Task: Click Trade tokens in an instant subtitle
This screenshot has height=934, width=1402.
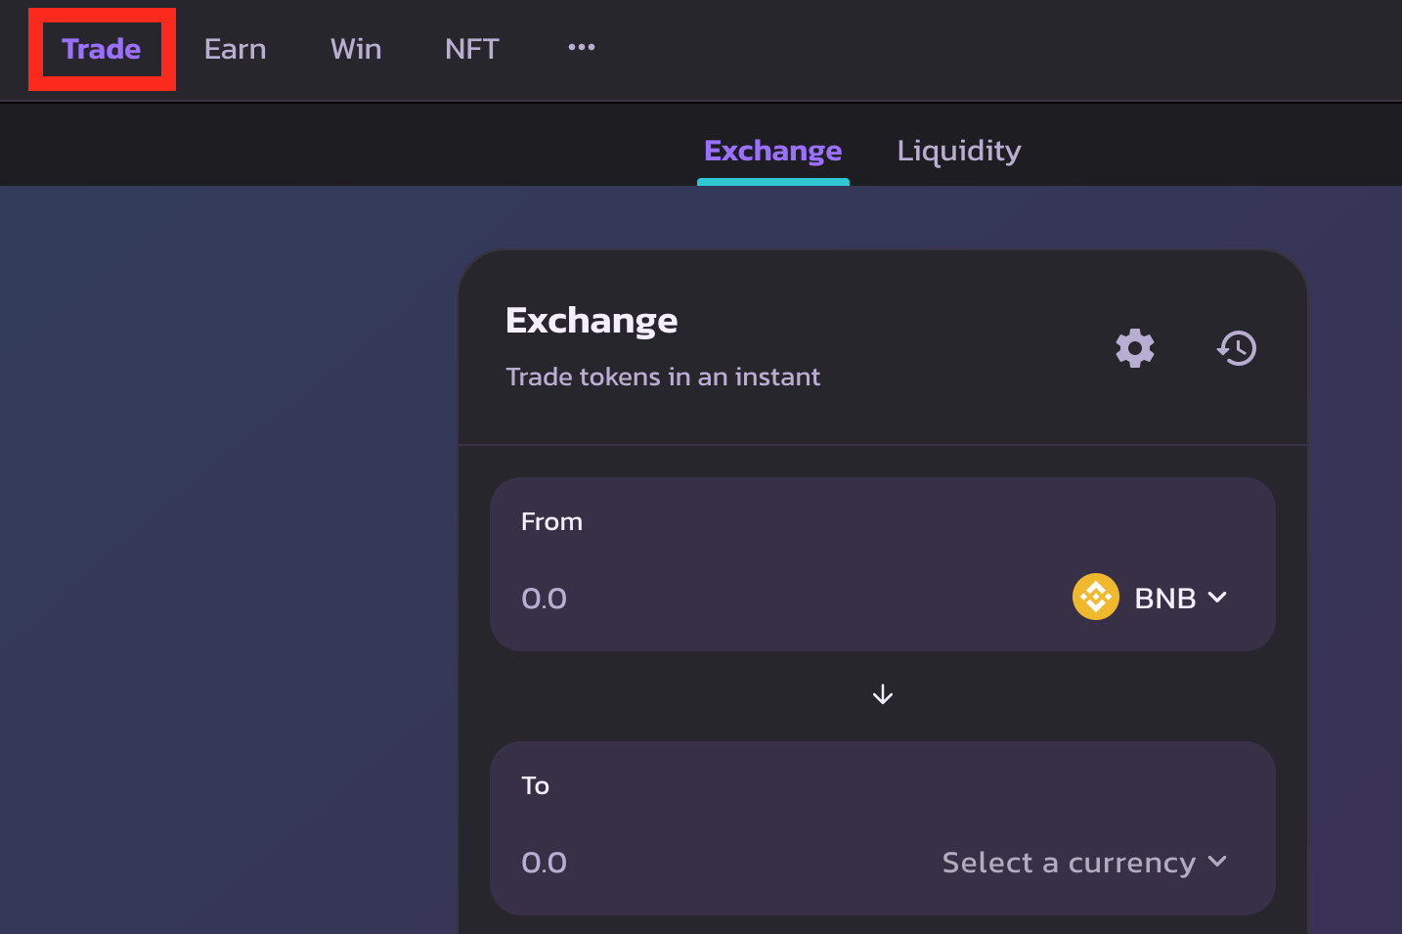Action: 663,377
